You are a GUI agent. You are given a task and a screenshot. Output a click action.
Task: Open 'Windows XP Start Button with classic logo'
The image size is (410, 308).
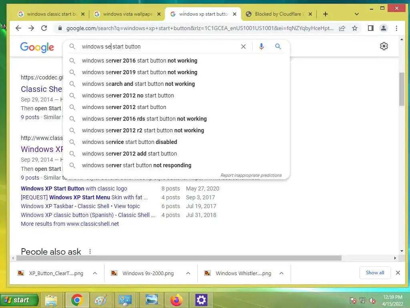pyautogui.click(x=74, y=188)
